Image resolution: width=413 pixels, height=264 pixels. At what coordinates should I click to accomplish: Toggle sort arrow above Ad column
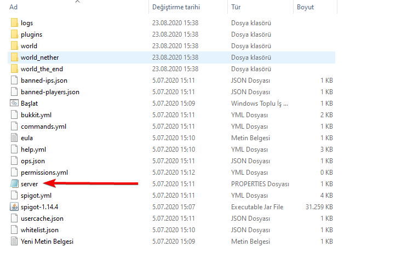pos(77,2)
